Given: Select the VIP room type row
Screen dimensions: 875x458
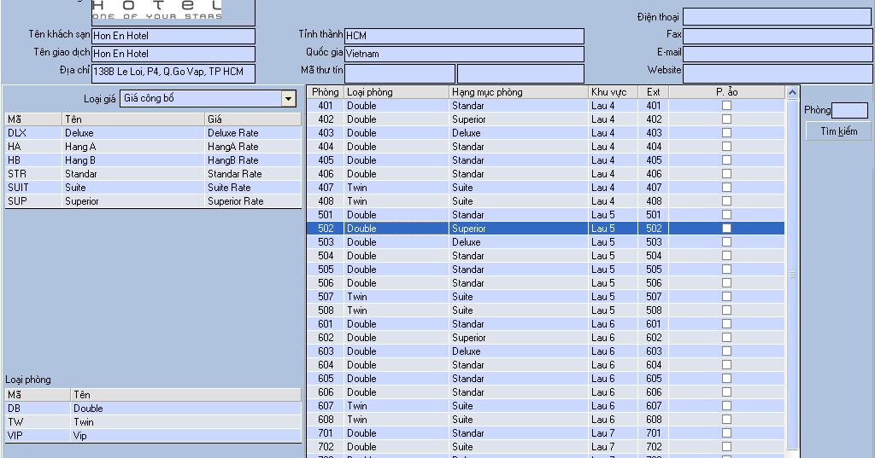Looking at the screenshot, I should pos(154,436).
